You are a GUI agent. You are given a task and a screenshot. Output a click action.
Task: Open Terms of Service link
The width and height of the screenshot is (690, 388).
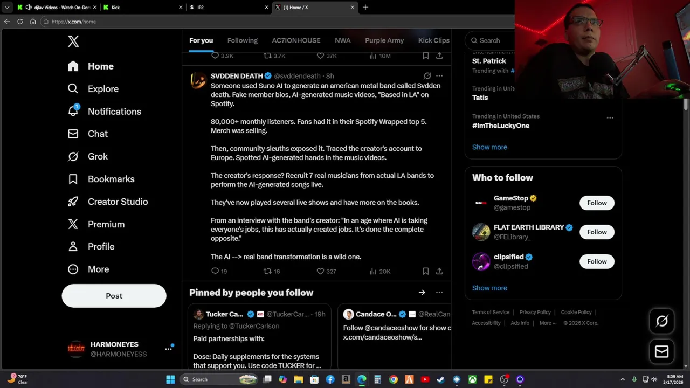[x=491, y=312]
